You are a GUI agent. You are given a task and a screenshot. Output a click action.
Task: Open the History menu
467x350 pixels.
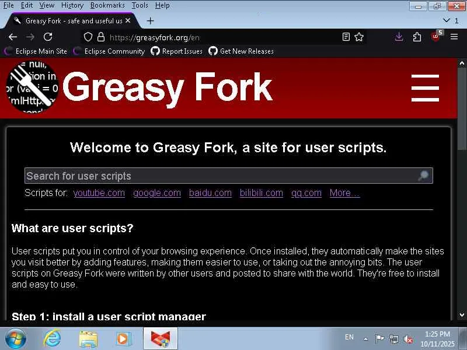pyautogui.click(x=72, y=5)
